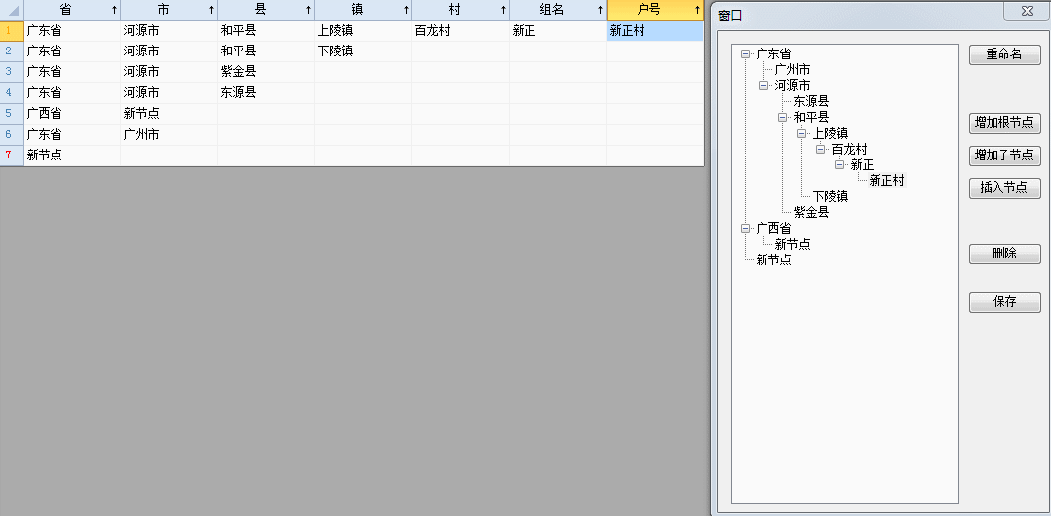The height and width of the screenshot is (516, 1051).
Task: Collapse the 百龙村 tree node
Action: 820,149
